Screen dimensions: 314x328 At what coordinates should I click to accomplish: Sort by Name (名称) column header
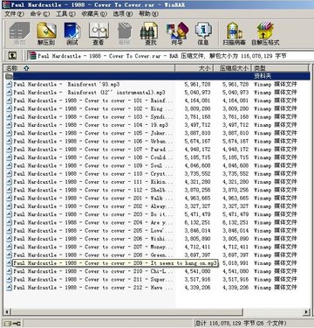(89, 68)
